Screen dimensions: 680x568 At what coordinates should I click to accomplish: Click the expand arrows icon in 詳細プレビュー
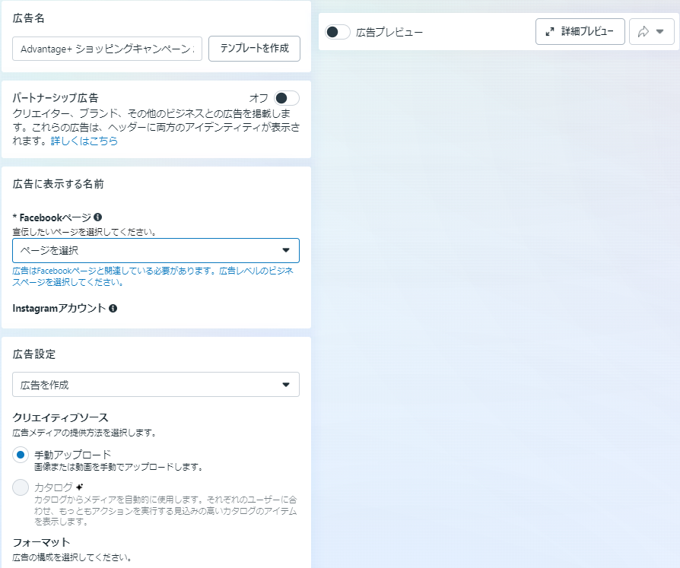[550, 32]
